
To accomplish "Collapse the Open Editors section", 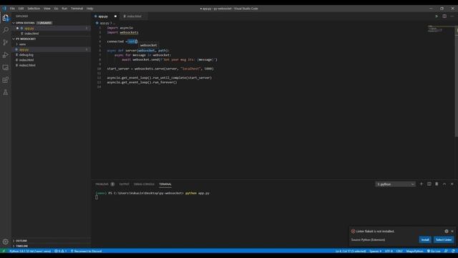I will point(14,23).
